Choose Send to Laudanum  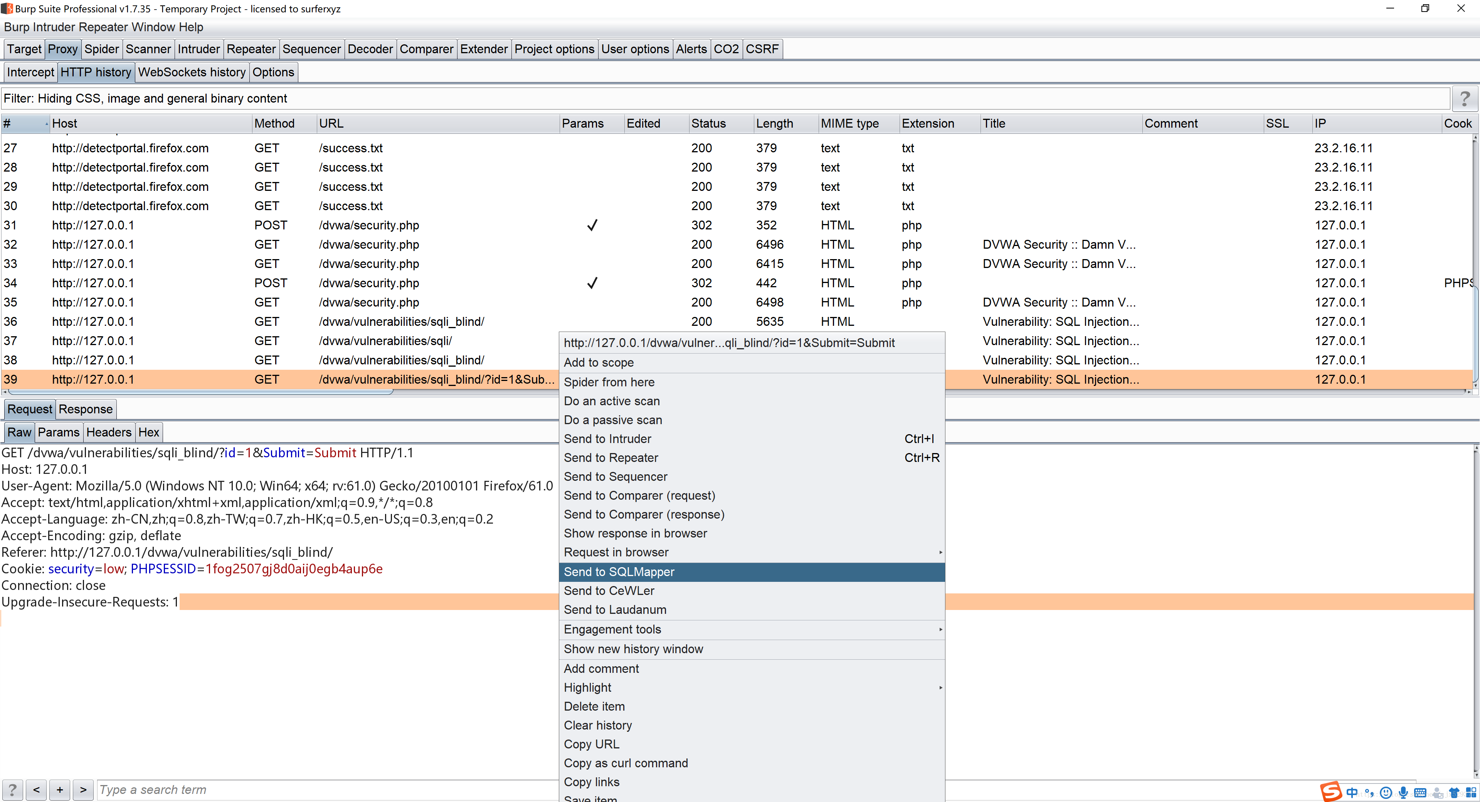(x=752, y=610)
